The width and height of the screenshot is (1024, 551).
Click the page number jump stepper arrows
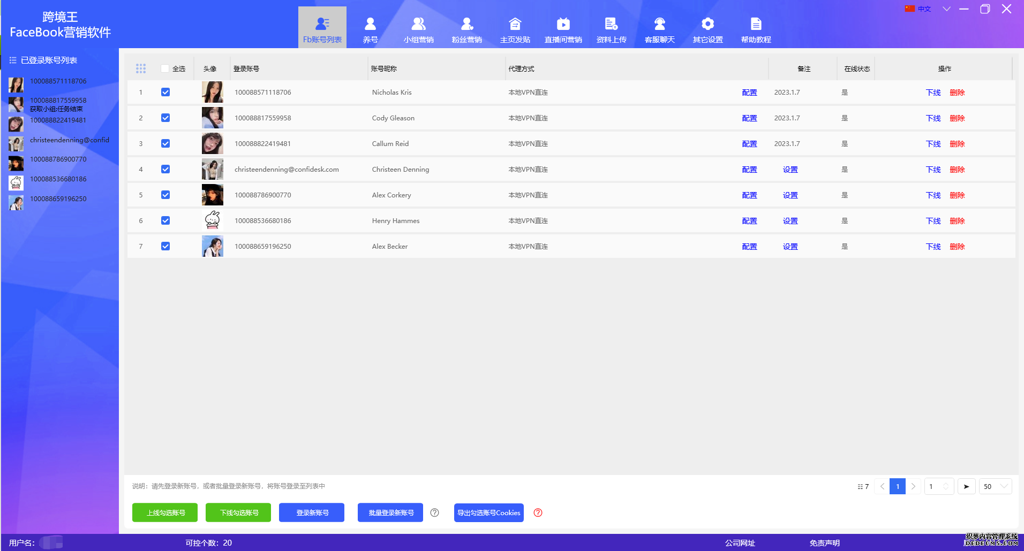(946, 486)
